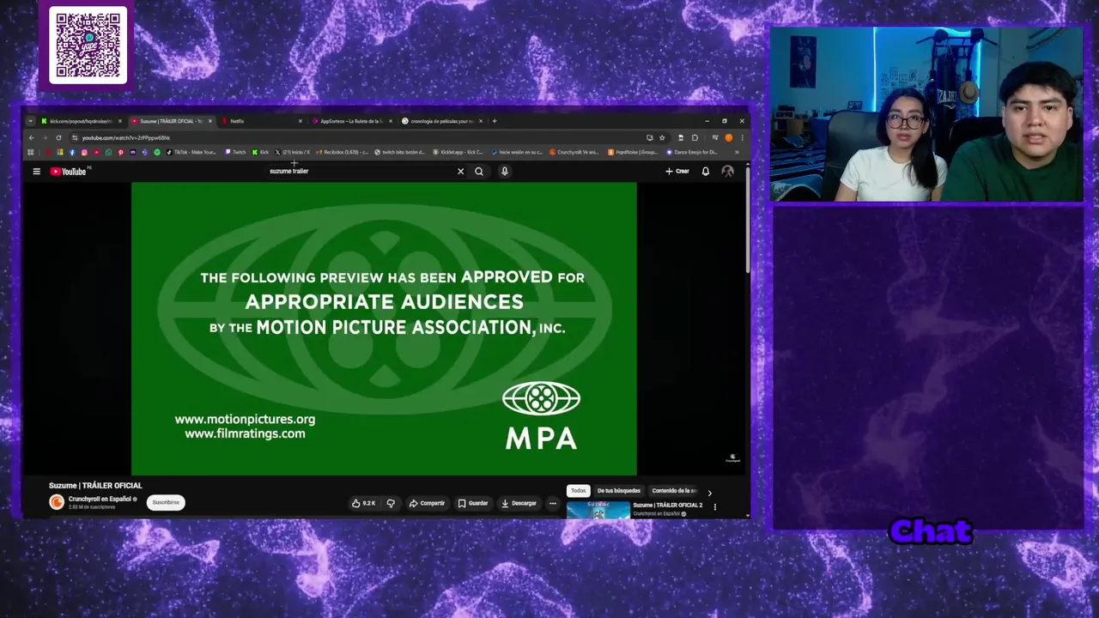The height and width of the screenshot is (618, 1099).
Task: Open the TikTok bookmark
Action: (x=191, y=152)
